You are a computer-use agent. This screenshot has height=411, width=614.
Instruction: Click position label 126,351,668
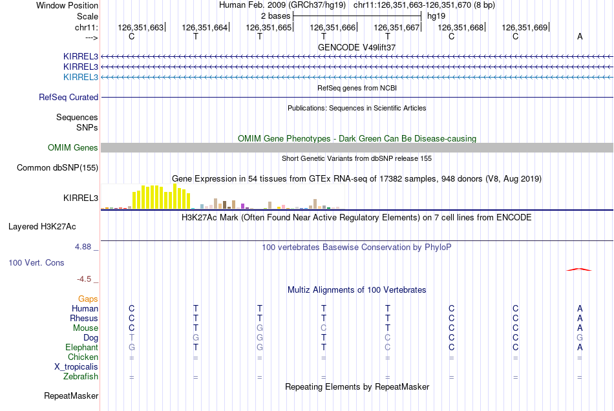tap(460, 27)
